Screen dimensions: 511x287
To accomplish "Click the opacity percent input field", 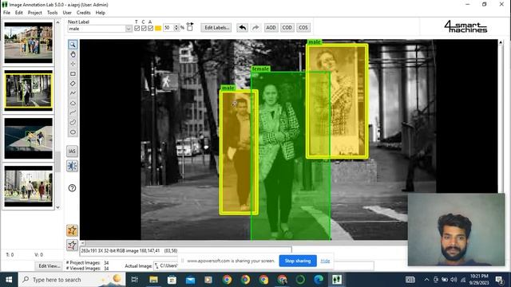I will (x=168, y=28).
